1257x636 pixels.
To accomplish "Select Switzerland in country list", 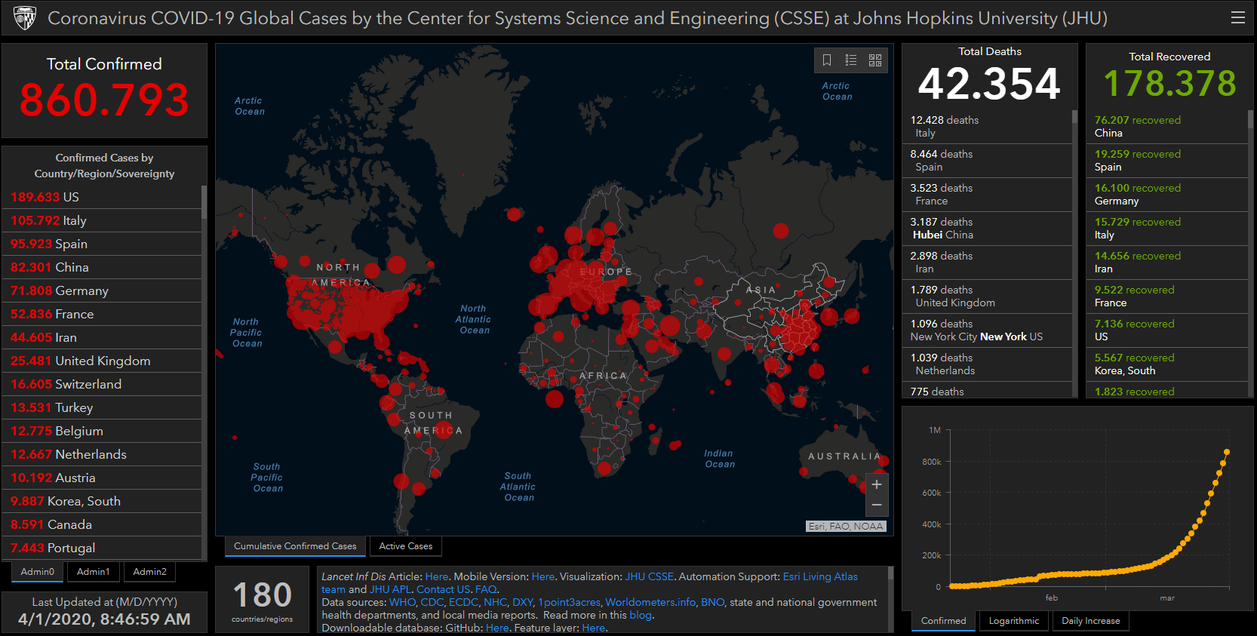I will pos(102,384).
